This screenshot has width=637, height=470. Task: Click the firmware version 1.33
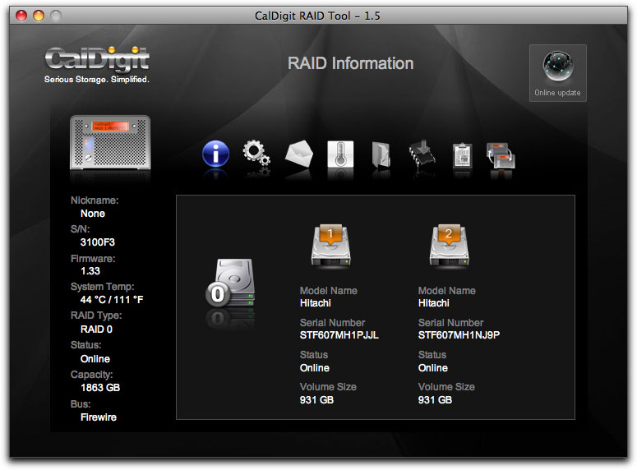(x=90, y=271)
